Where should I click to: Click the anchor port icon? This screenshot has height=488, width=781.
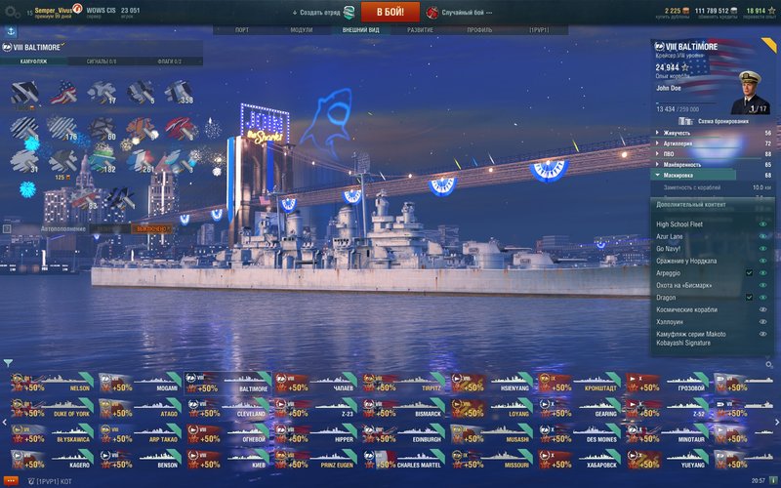click(11, 31)
